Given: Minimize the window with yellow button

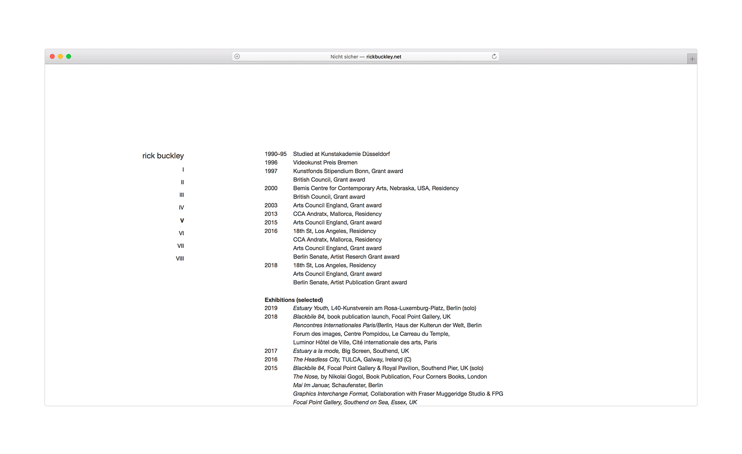Looking at the screenshot, I should coord(60,57).
